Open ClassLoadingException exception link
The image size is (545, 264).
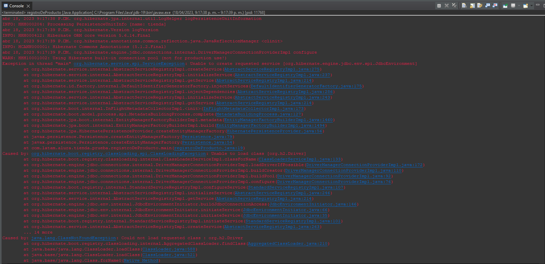tap(118, 154)
